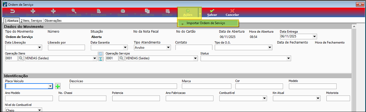Click the Operação Itens code field 0001
The image size is (366, 112).
click(x=12, y=58)
